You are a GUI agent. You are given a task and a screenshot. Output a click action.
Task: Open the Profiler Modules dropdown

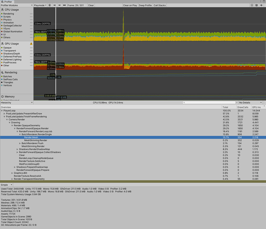[x=17, y=5]
